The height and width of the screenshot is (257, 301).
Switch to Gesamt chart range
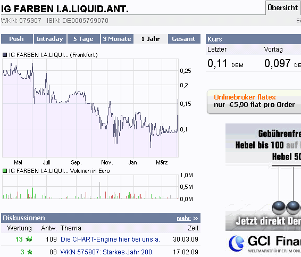click(184, 39)
